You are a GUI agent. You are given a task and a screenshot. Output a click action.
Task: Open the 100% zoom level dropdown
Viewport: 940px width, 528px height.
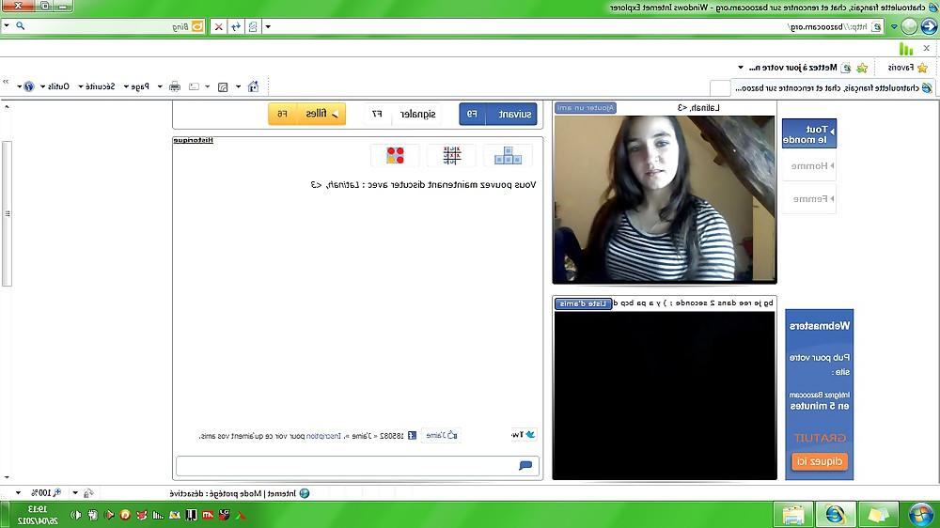pos(18,493)
